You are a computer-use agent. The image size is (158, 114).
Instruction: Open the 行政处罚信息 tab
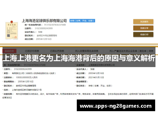click(x=57, y=51)
